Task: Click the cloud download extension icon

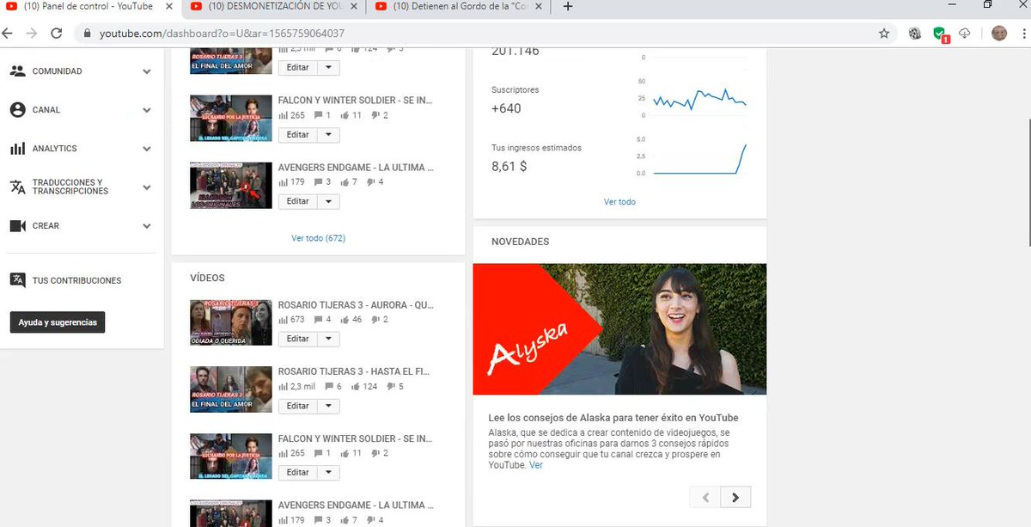Action: coord(964,34)
